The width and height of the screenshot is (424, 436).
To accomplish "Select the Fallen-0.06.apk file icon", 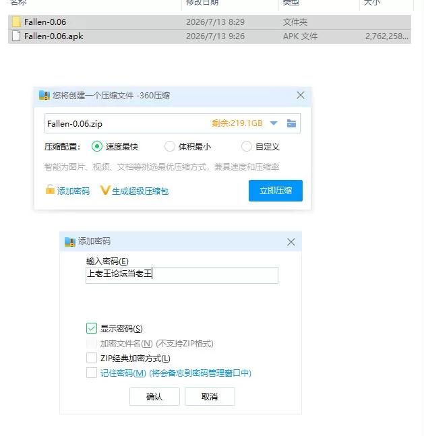I will click(16, 36).
